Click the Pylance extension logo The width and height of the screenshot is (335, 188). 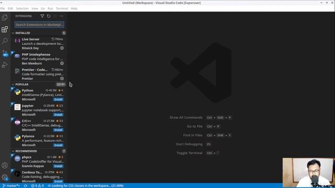coord(17,137)
